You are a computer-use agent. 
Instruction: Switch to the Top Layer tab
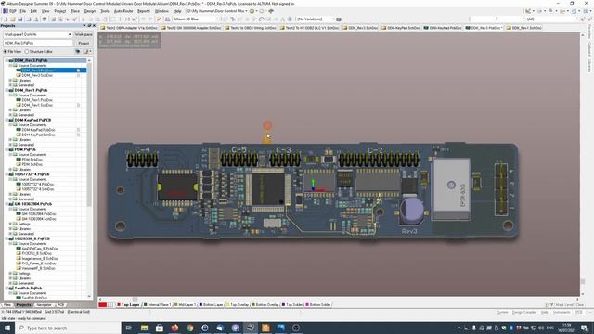tap(128, 305)
